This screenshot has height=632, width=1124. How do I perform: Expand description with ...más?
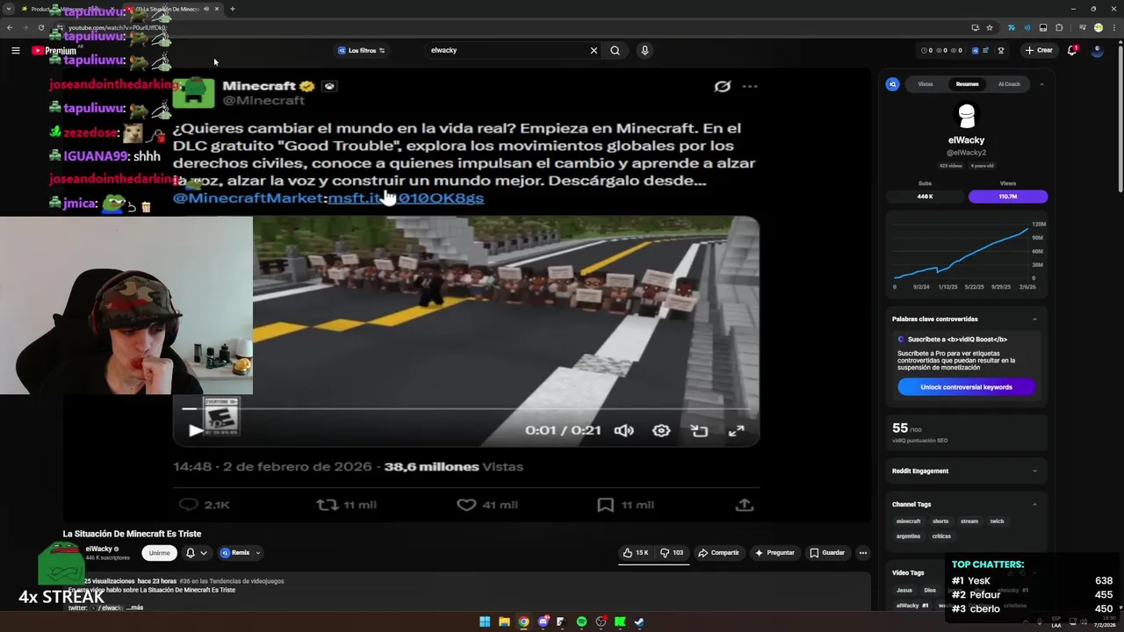pyautogui.click(x=135, y=607)
